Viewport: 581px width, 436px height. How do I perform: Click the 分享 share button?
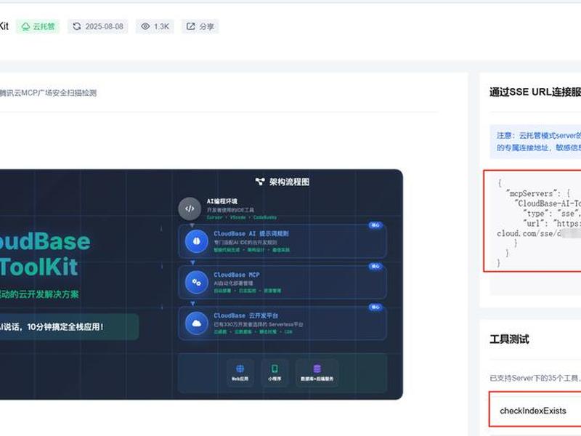tap(200, 26)
